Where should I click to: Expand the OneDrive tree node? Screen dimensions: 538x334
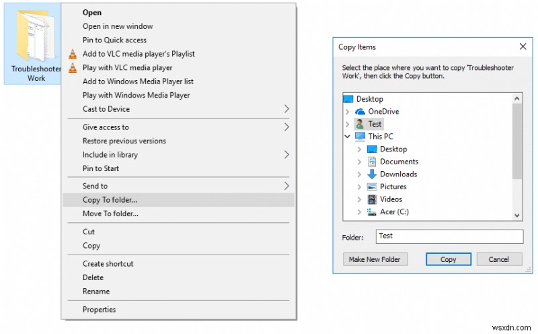[x=347, y=112]
